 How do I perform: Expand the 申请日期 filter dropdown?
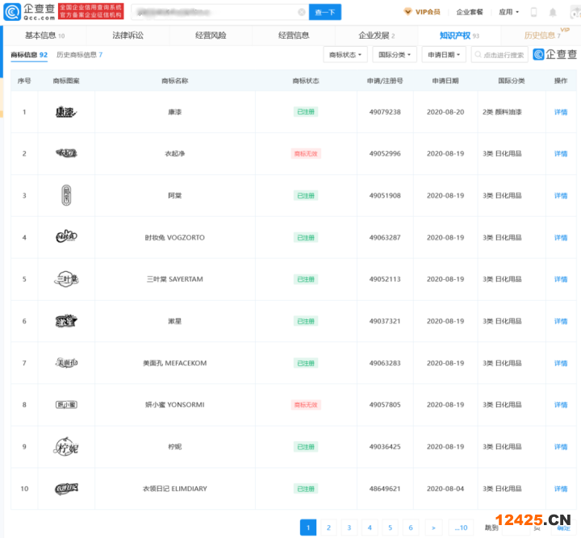(444, 55)
